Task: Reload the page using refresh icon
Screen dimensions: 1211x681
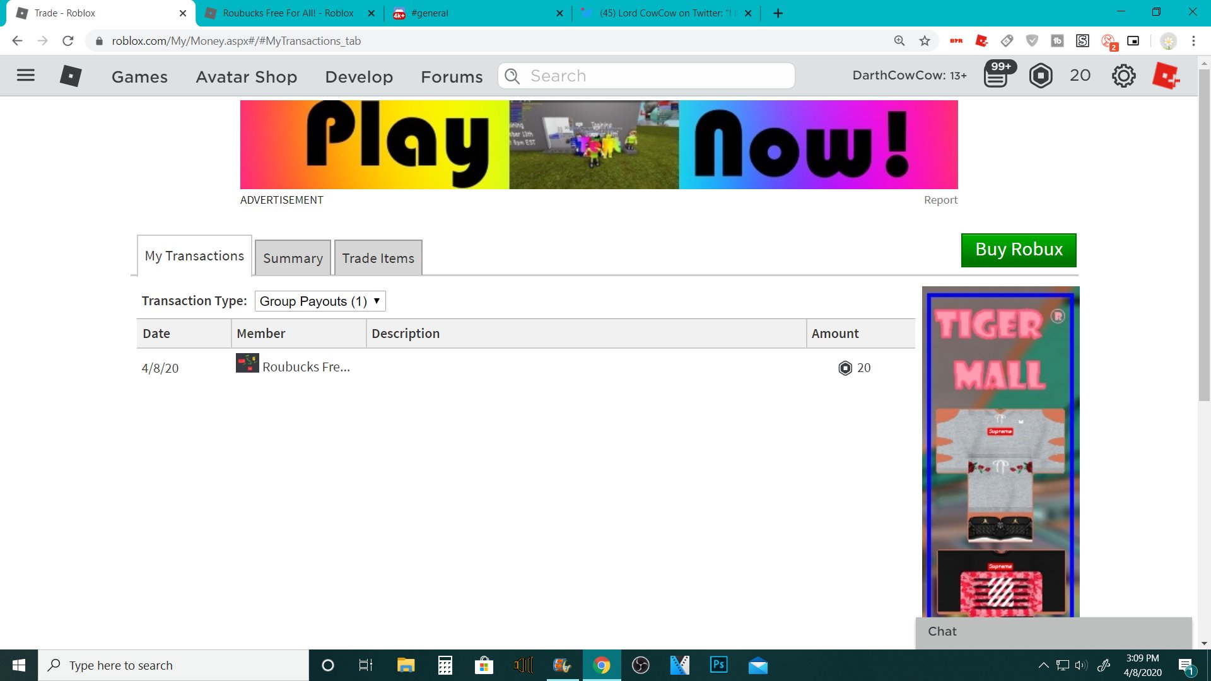Action: [68, 41]
